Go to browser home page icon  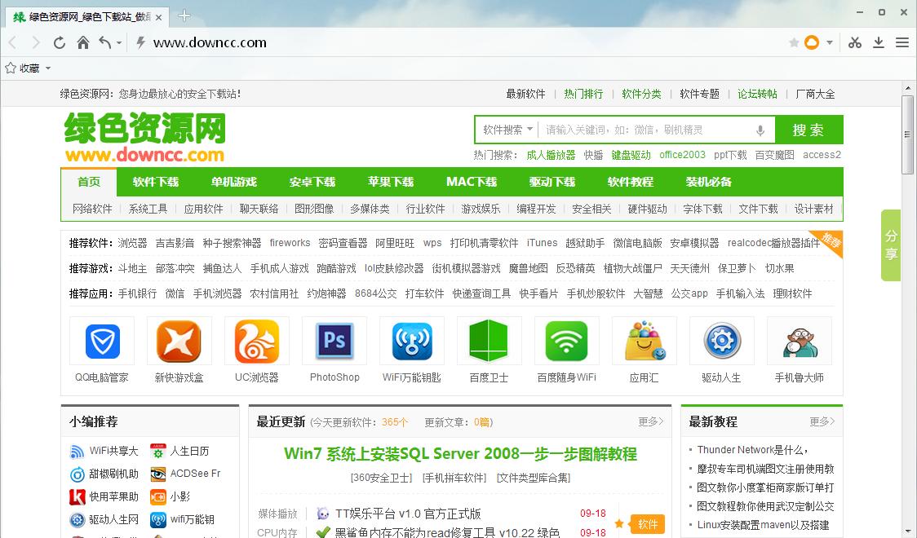83,42
